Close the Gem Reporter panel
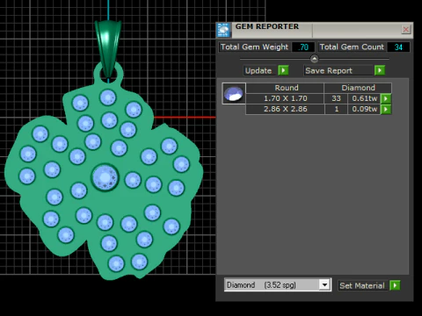 (406, 30)
